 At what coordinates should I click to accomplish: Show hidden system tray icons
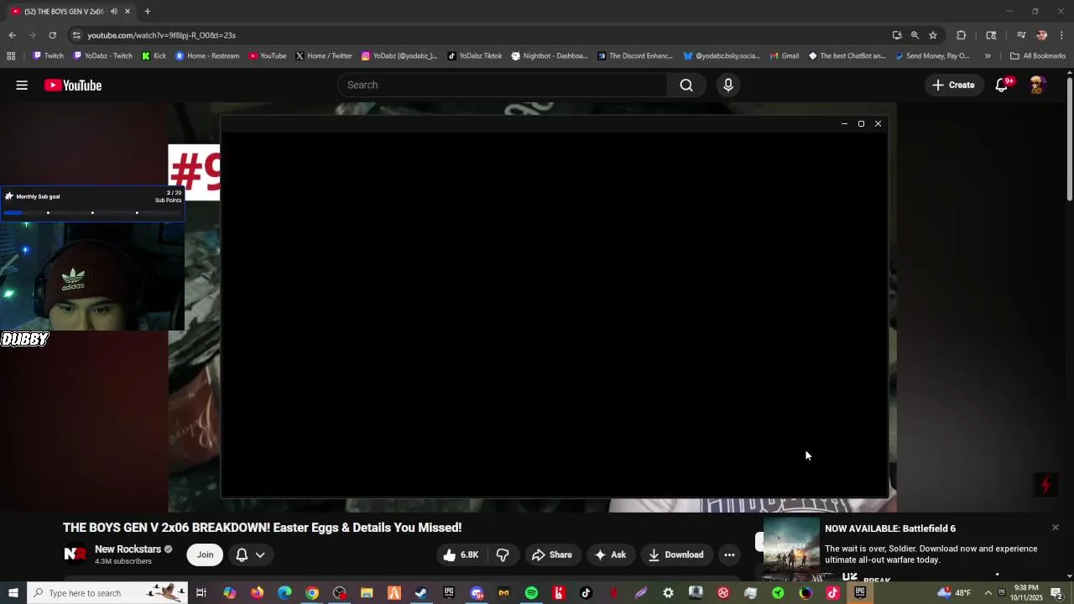click(x=988, y=593)
